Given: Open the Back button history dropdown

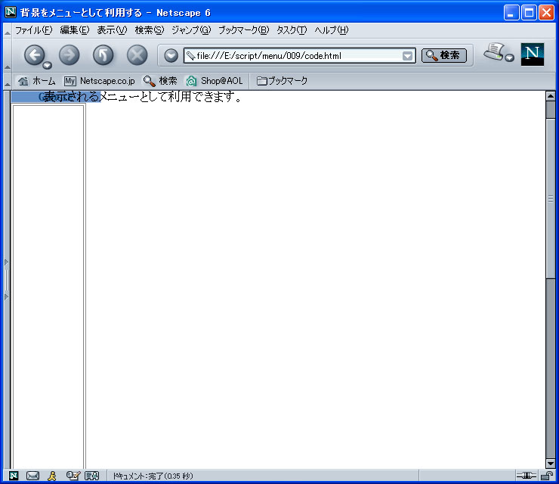Looking at the screenshot, I should (x=47, y=65).
